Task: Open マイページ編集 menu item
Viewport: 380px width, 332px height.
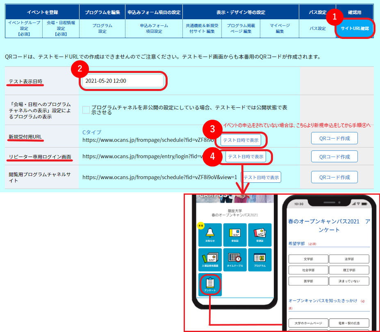Action: (x=280, y=28)
